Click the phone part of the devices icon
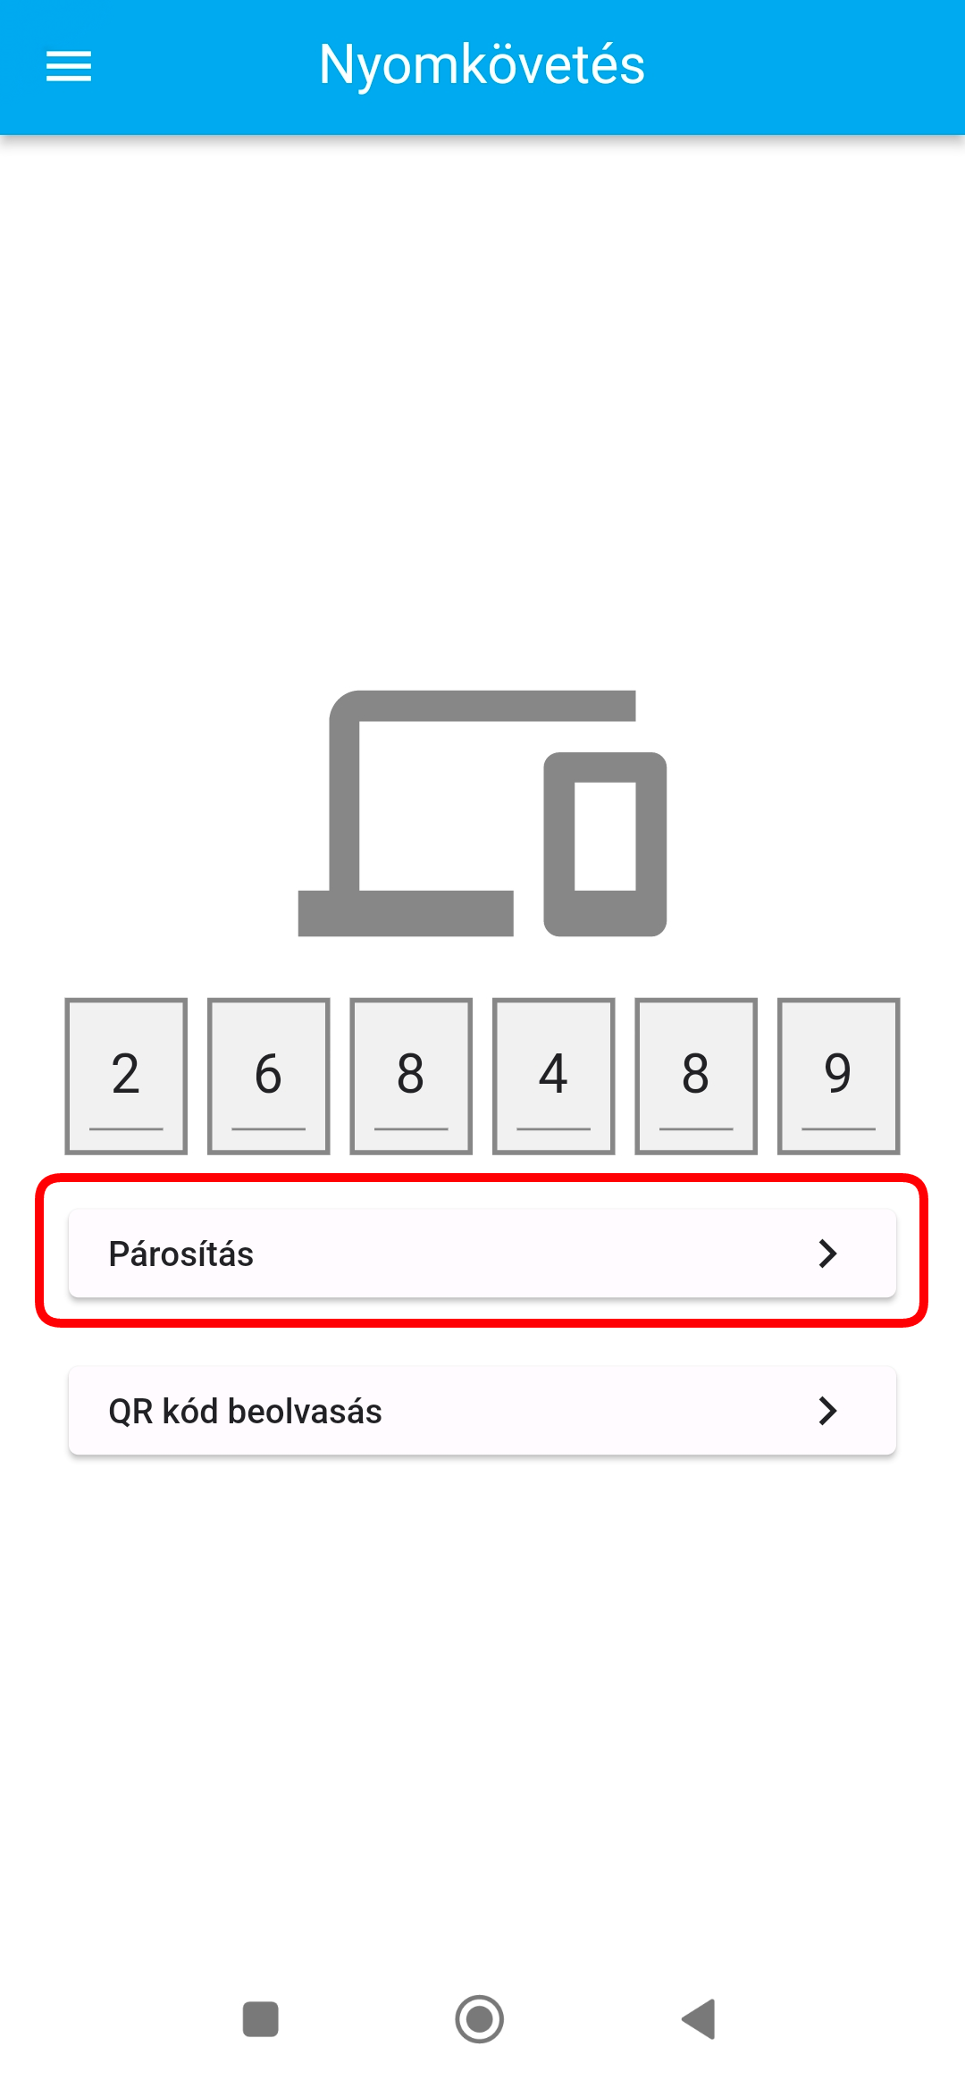 (606, 843)
